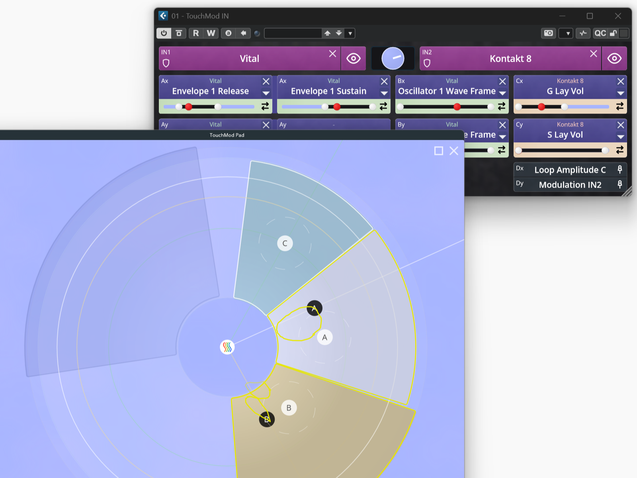637x478 pixels.
Task: Remove Vital from IN1 slot
Action: [332, 54]
